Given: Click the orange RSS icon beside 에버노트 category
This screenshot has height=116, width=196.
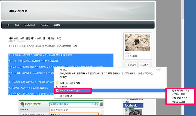Looking at the screenshot, I should 142,99.
